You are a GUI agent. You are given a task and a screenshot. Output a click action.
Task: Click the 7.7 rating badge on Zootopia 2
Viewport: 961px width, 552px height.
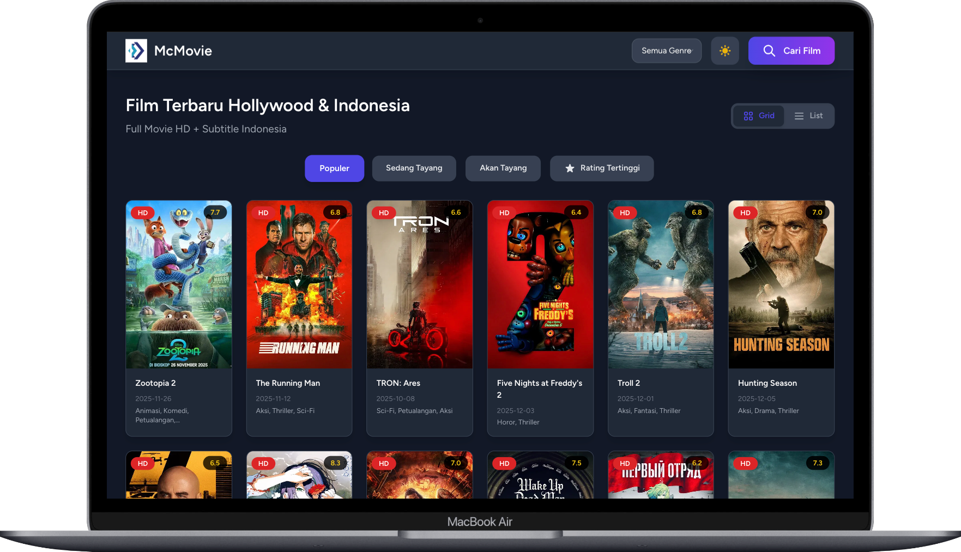click(215, 212)
